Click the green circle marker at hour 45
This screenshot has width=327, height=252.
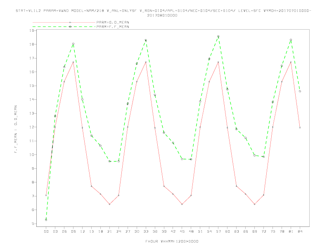182,159
